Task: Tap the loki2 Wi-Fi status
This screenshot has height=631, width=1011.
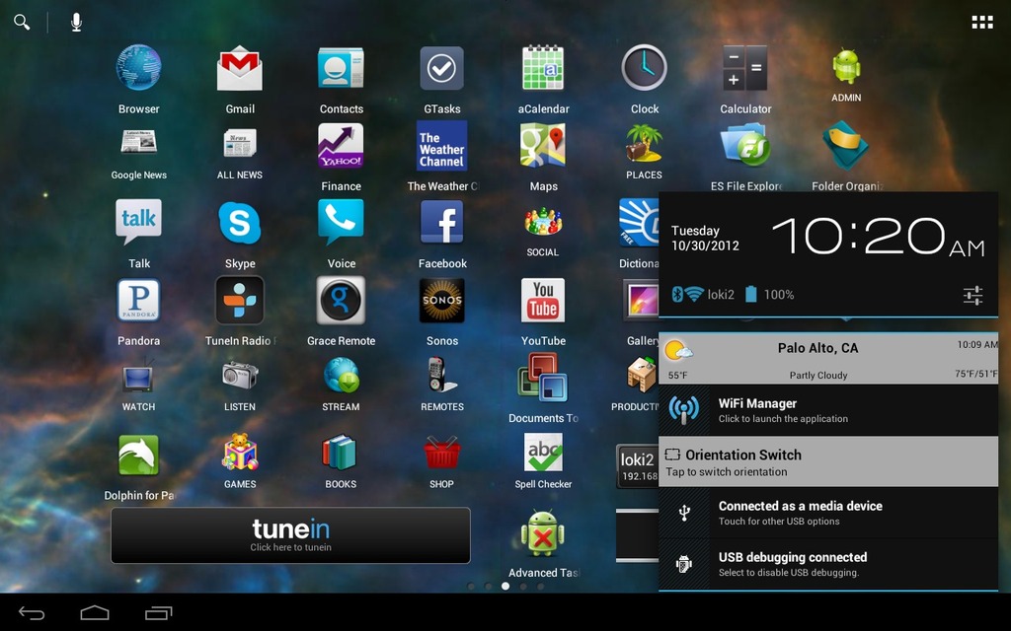Action: tap(709, 294)
